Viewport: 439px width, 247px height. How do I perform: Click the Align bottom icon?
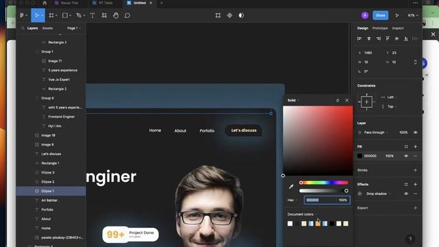pos(406,38)
